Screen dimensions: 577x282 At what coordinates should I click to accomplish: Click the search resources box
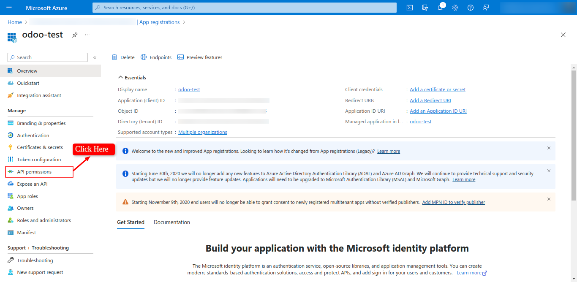pos(245,8)
